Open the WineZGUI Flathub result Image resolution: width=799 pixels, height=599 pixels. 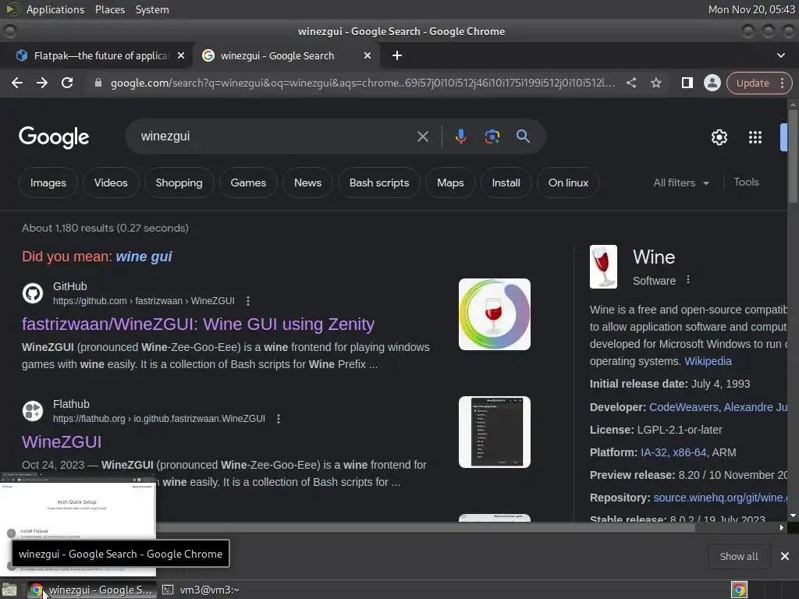click(x=62, y=441)
